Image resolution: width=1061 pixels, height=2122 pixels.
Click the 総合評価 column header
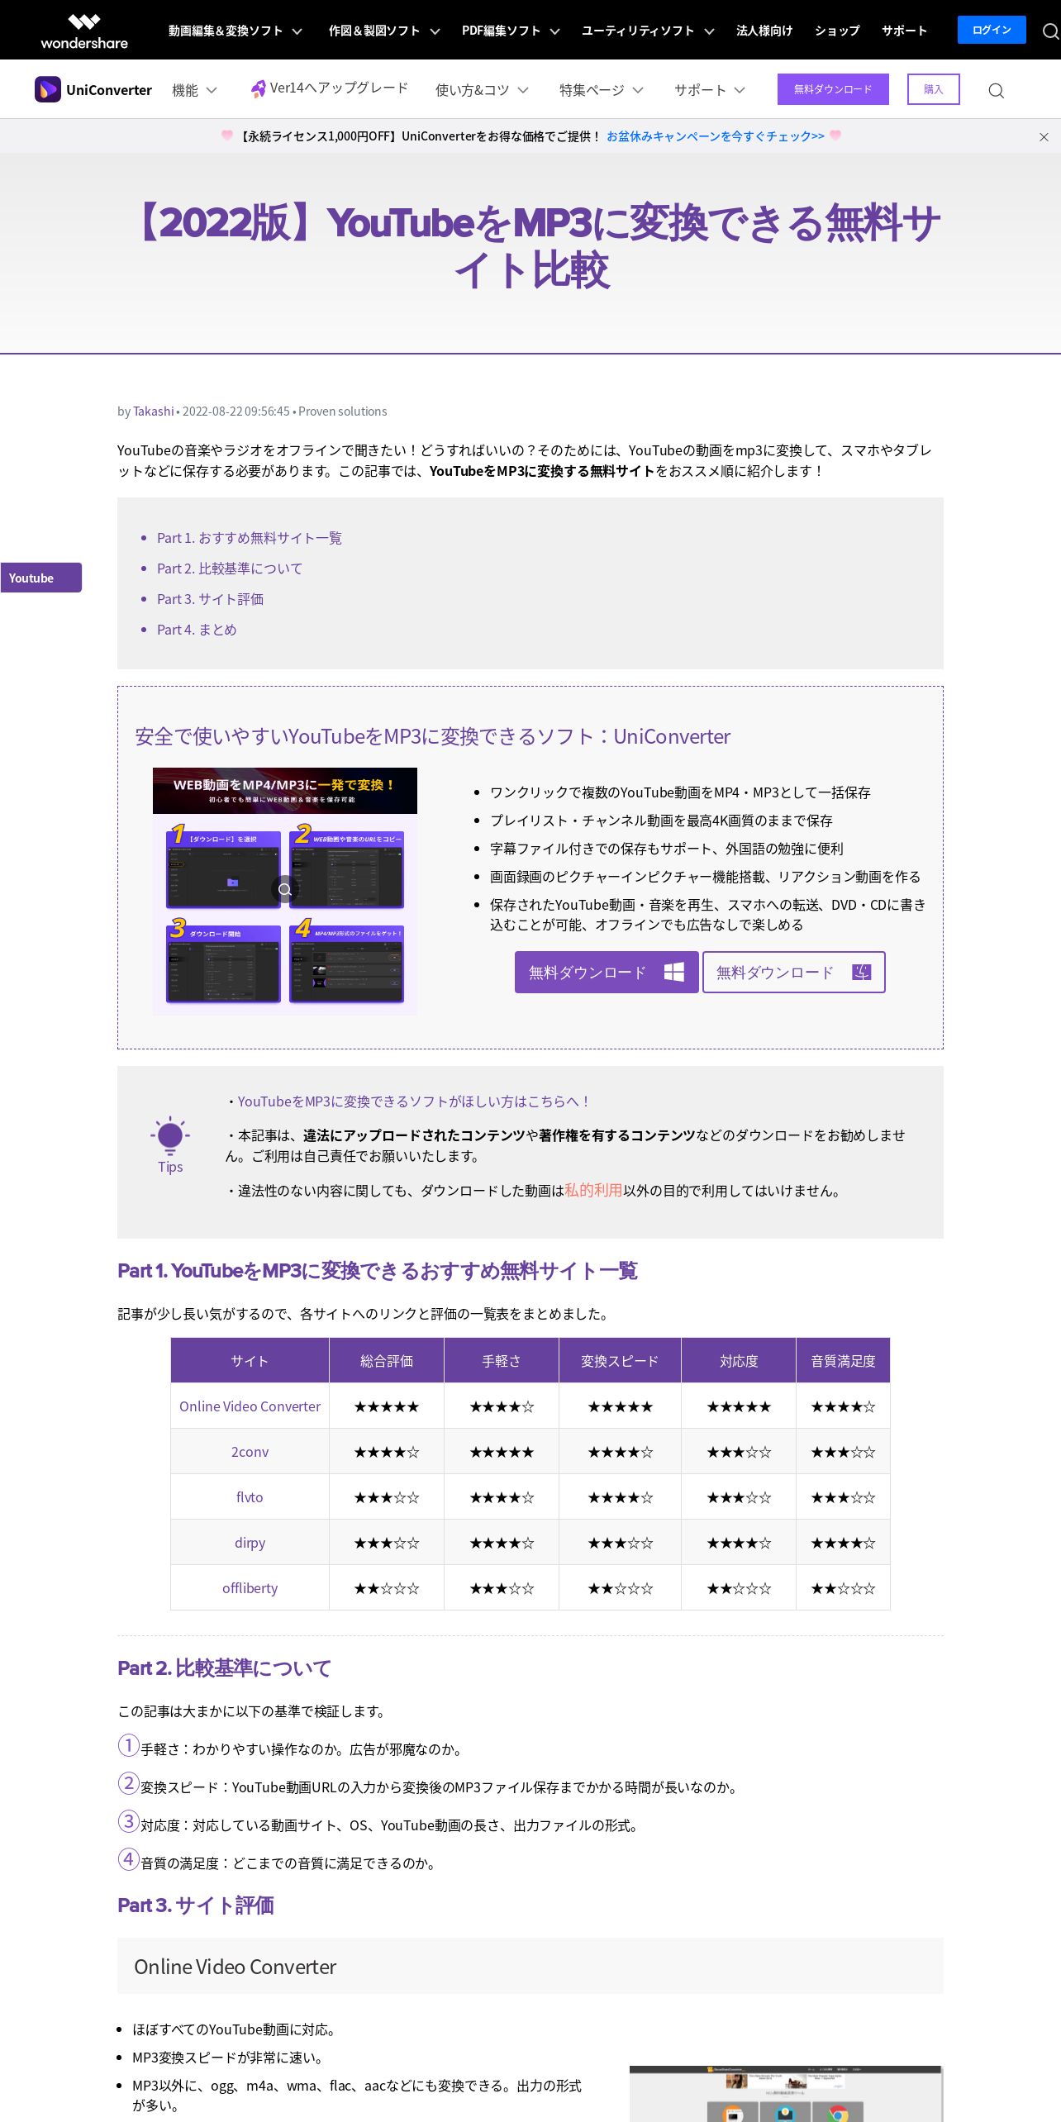tap(387, 1360)
